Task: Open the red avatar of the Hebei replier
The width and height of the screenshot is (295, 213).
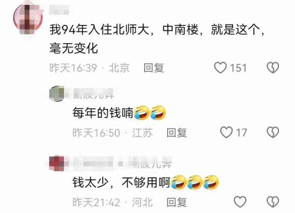Action: [57, 163]
